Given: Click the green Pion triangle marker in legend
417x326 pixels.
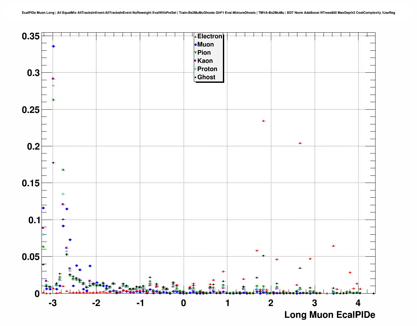Looking at the screenshot, I should tap(195, 53).
